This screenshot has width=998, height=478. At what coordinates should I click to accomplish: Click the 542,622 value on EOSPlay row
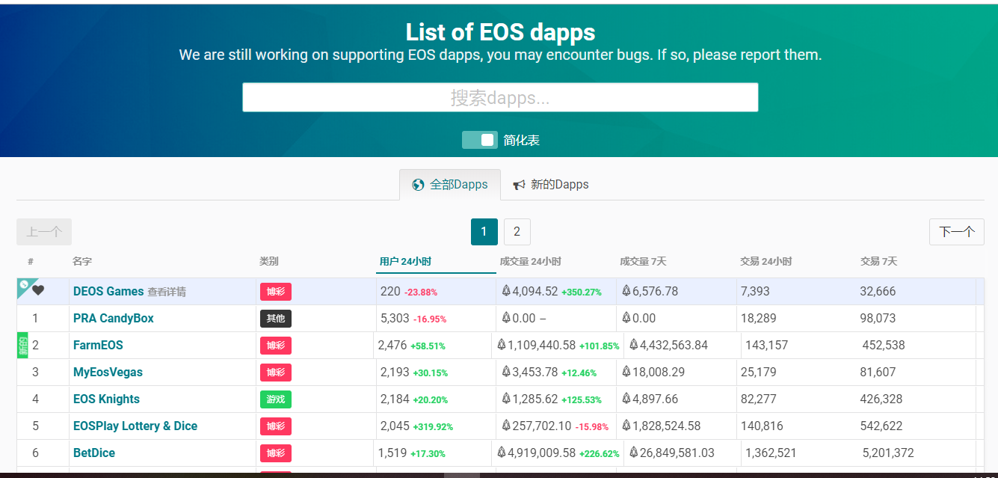[x=881, y=426]
